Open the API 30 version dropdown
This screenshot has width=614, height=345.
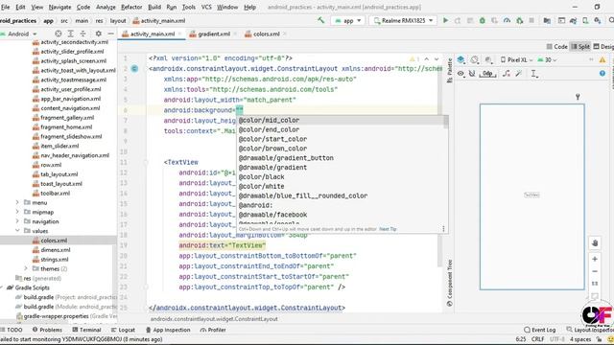[547, 59]
